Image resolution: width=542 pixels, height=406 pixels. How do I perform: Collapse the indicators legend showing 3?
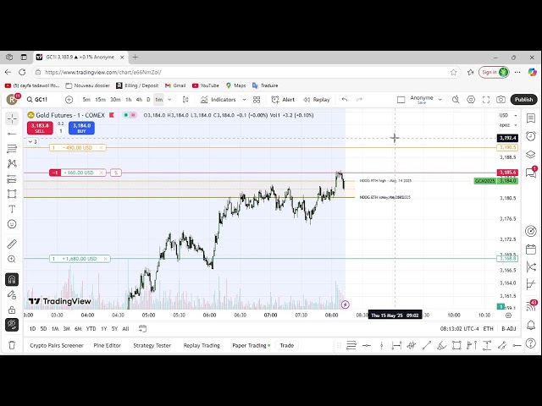click(x=32, y=142)
